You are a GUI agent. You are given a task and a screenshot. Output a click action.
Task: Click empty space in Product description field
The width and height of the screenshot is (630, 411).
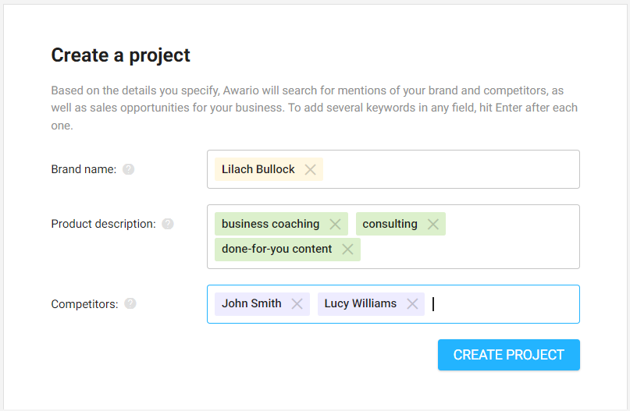468,249
